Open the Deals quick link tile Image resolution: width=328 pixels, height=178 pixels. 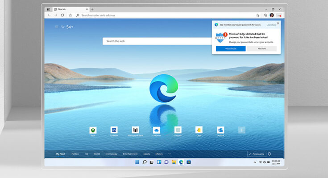pos(199,131)
